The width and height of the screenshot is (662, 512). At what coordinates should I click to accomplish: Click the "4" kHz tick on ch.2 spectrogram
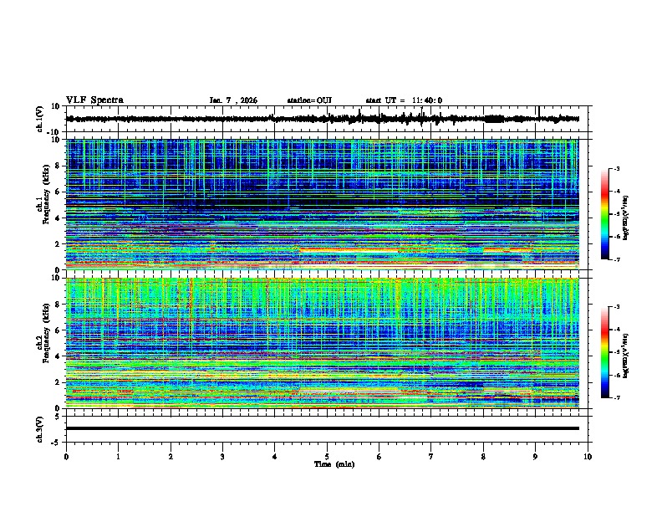click(57, 356)
